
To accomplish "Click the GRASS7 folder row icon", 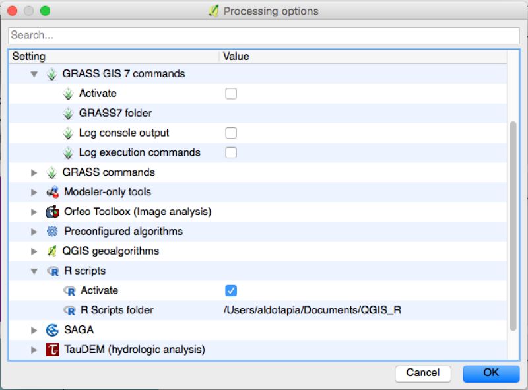I will tap(69, 113).
